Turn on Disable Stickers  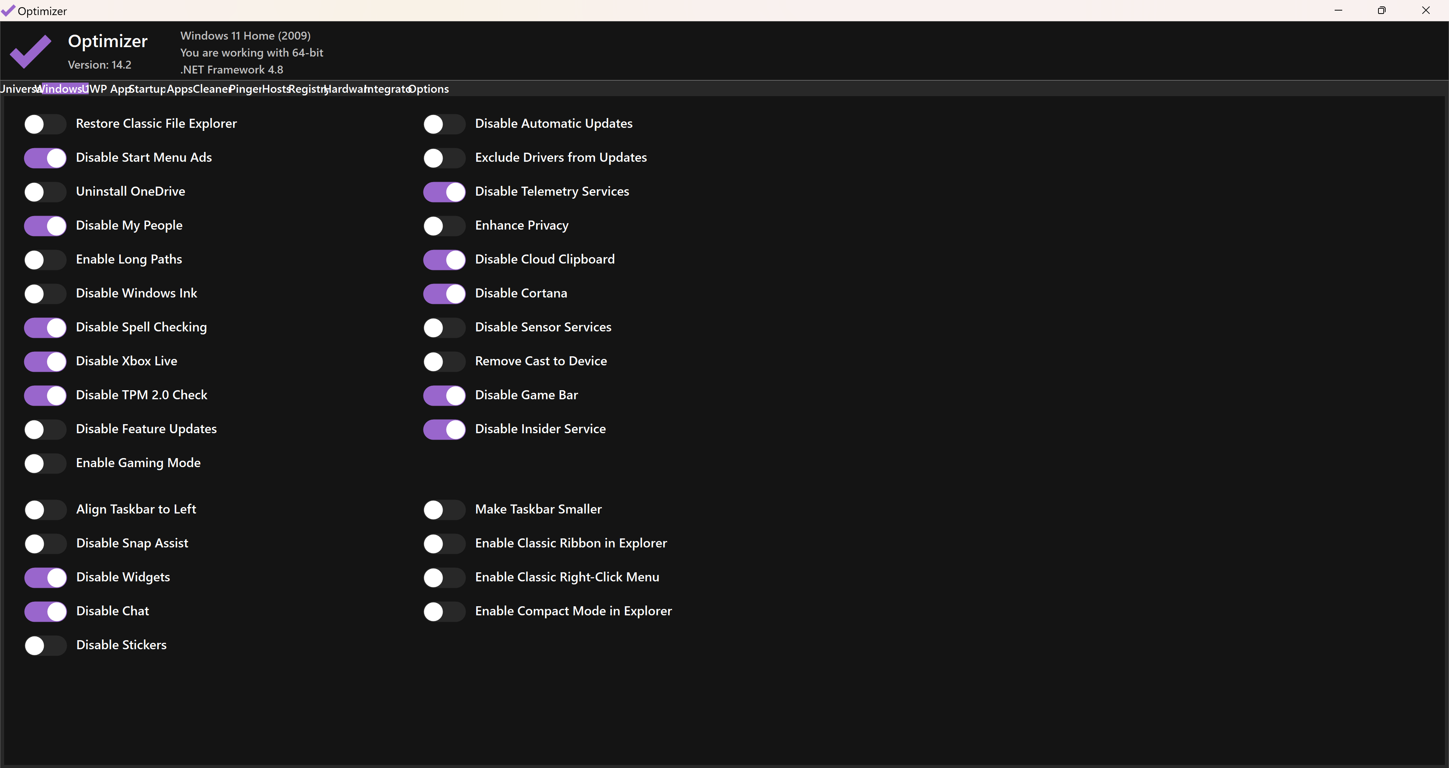point(45,645)
